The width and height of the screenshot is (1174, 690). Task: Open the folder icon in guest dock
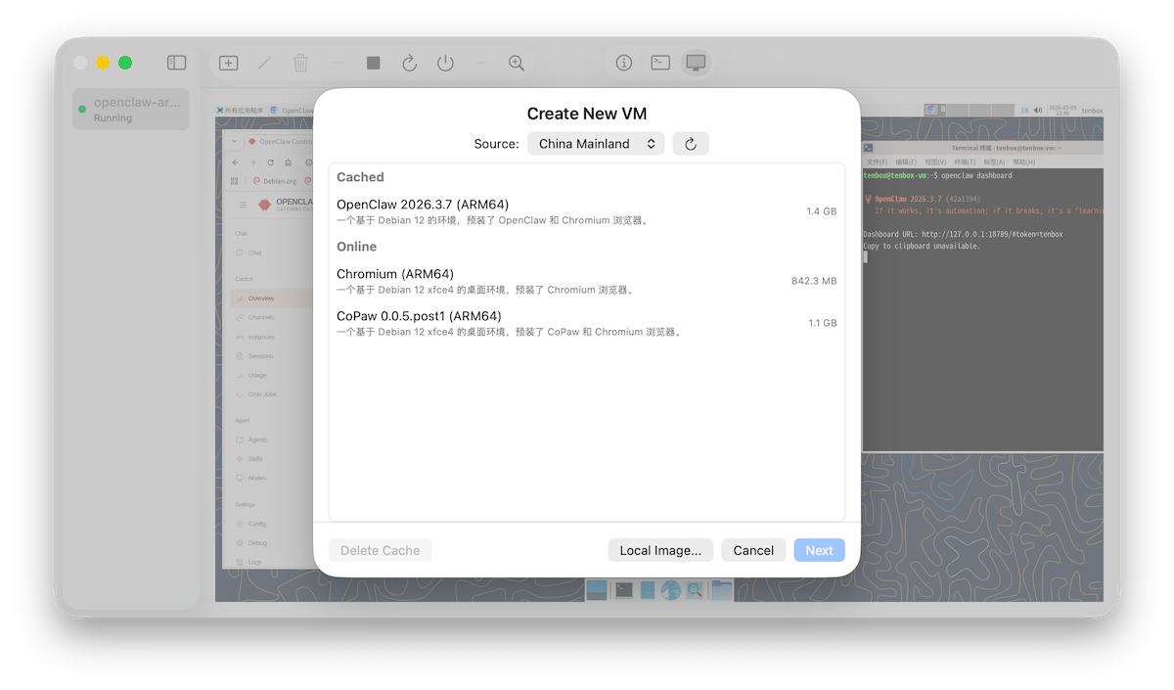point(722,590)
